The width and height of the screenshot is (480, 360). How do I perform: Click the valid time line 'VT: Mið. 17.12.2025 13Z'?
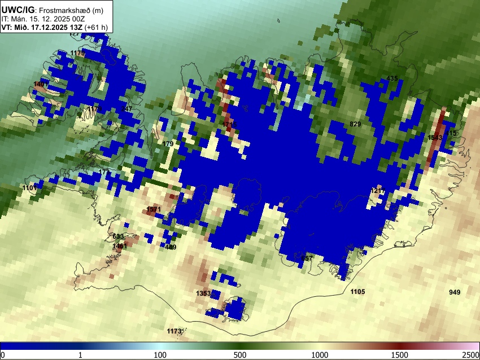[42, 27]
